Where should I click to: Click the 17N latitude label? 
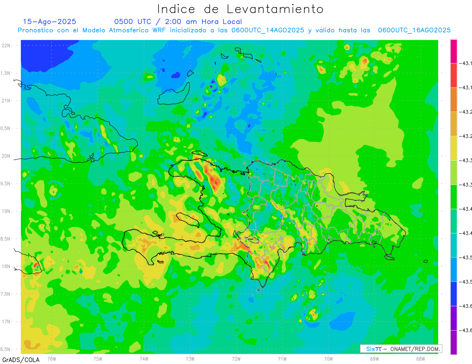[6, 322]
